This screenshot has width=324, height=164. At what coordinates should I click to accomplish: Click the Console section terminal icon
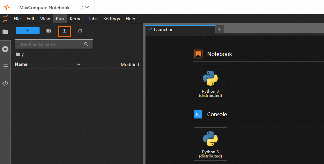tap(198, 114)
